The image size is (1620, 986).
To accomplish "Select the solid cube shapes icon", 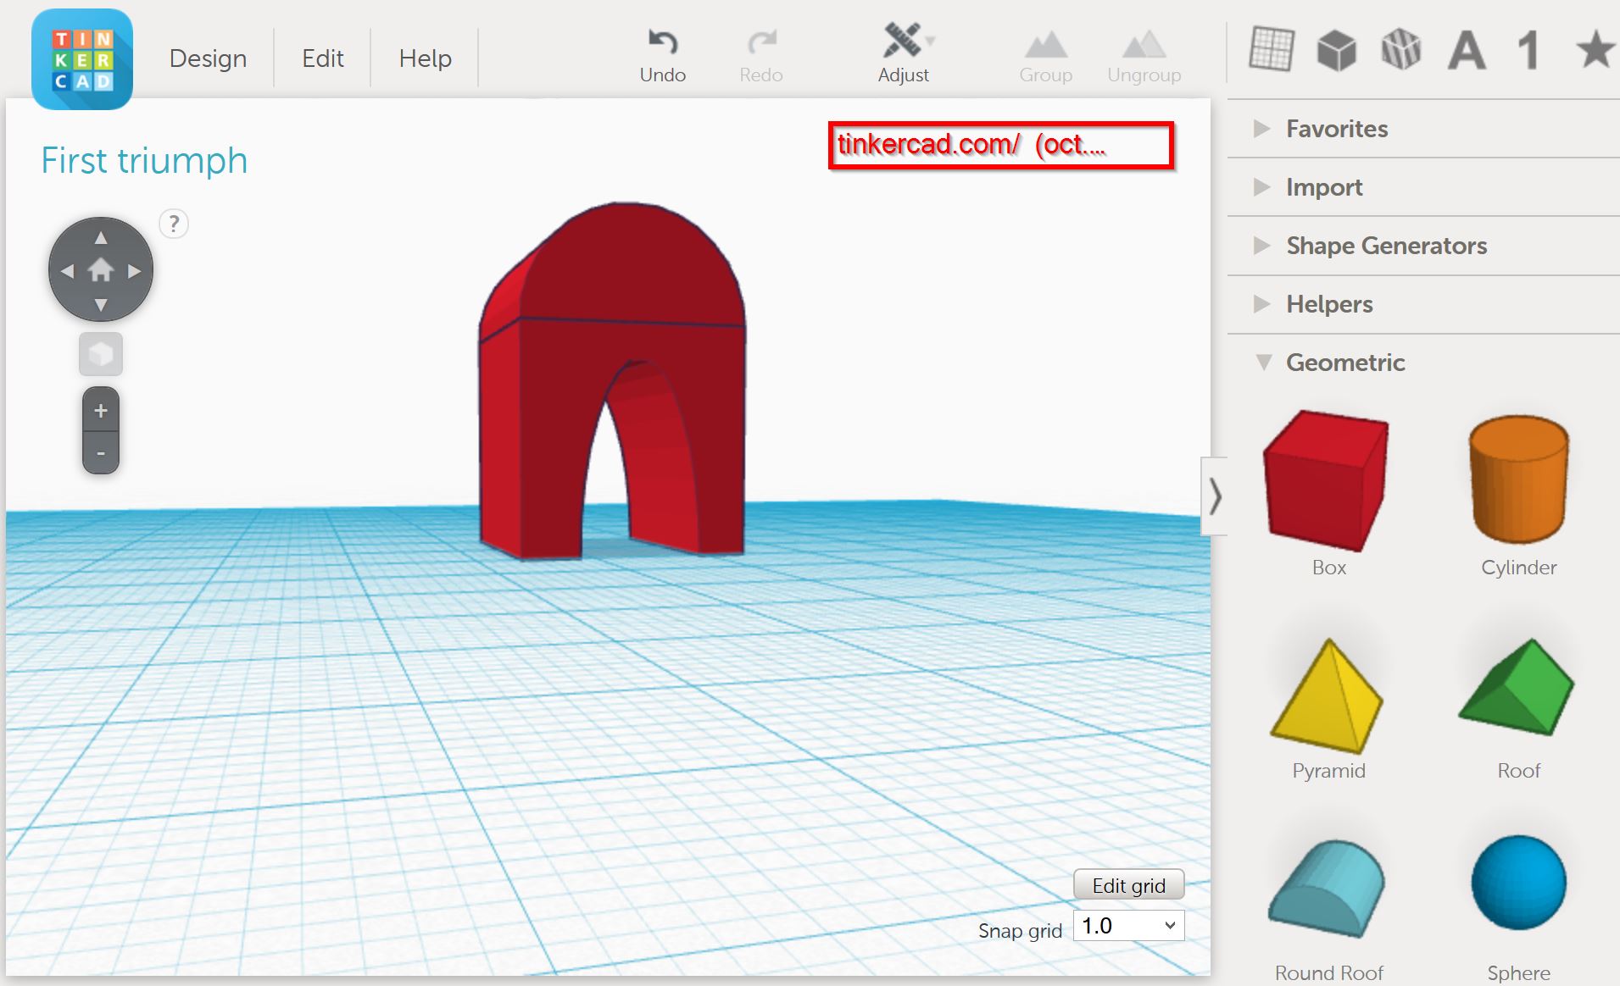I will pos(1337,50).
